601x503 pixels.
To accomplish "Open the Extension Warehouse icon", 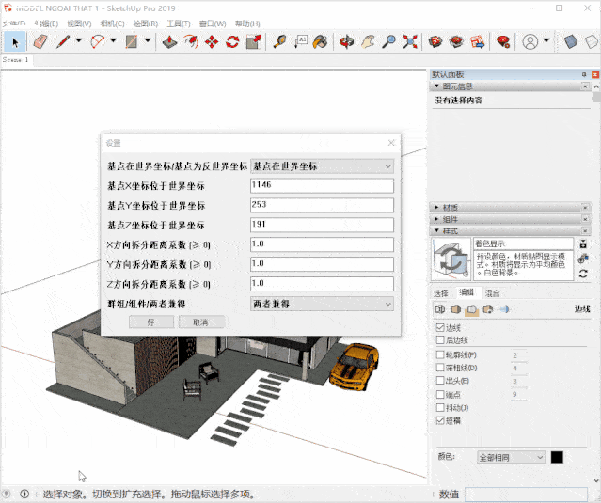I will click(x=456, y=41).
